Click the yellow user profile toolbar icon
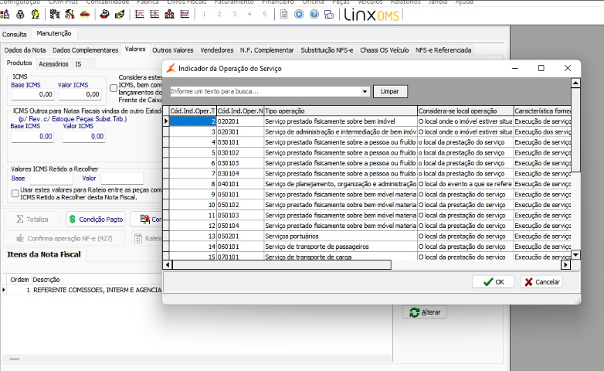 point(35,15)
